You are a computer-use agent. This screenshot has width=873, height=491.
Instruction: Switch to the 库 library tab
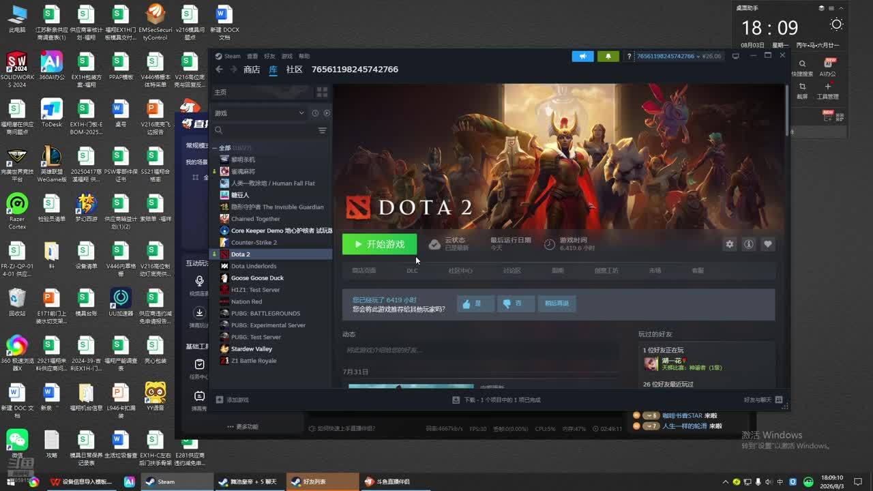pos(273,70)
